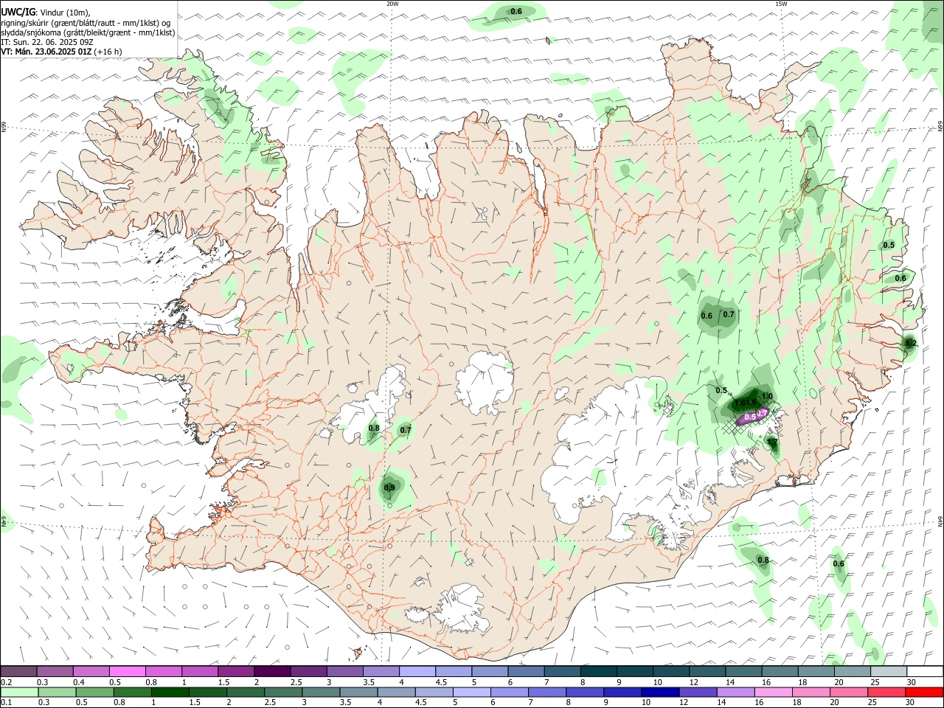Select the 0.8 value beside the western glacier
The height and width of the screenshot is (708, 944).
pos(374,428)
